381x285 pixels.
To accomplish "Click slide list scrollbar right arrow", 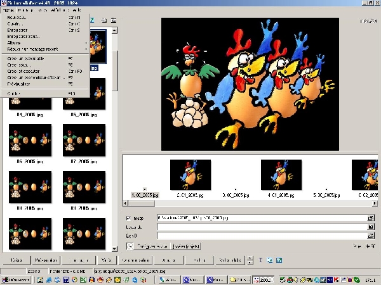I will tap(375, 203).
